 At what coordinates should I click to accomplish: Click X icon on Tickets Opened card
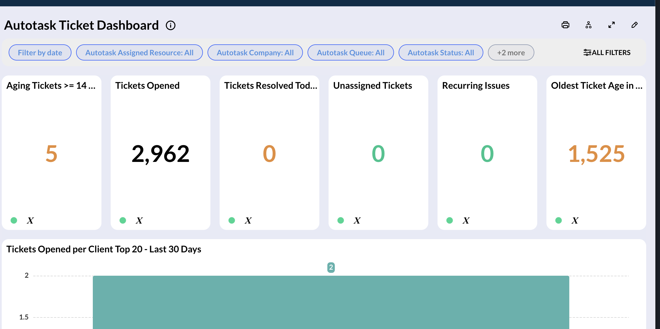click(x=139, y=220)
